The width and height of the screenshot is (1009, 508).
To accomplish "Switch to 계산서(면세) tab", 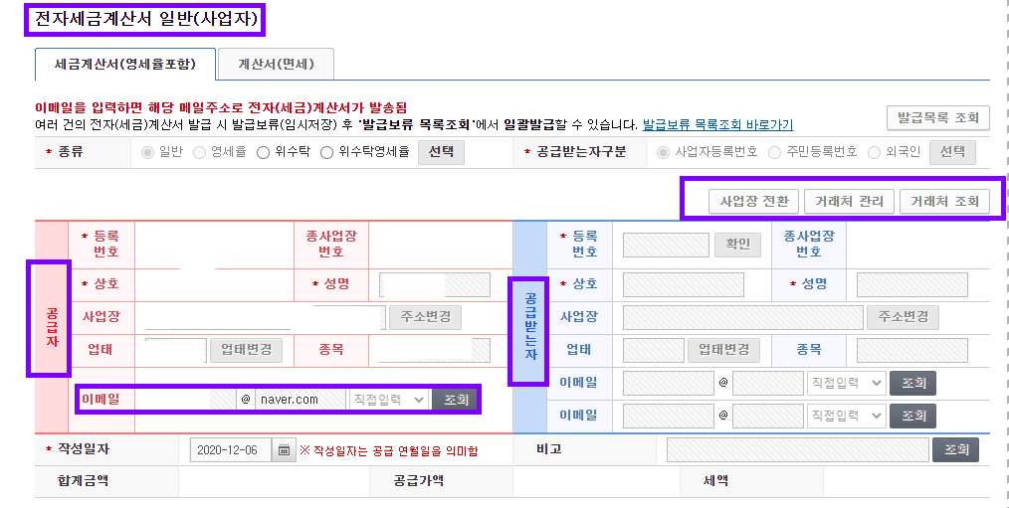I will pyautogui.click(x=276, y=65).
